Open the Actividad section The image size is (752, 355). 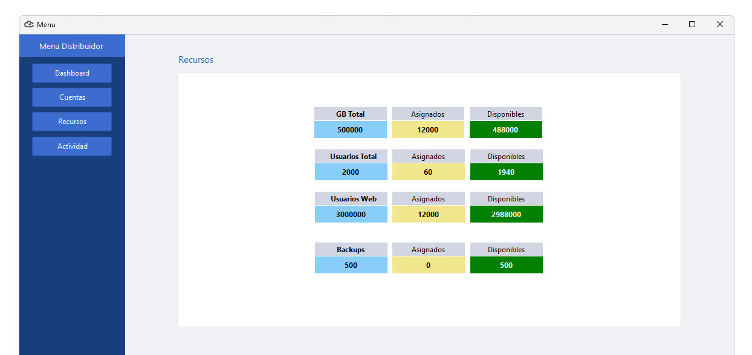pyautogui.click(x=72, y=146)
